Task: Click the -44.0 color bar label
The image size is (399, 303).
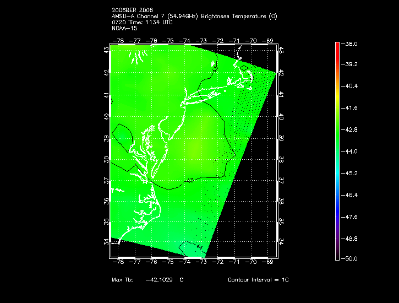Action: [349, 151]
